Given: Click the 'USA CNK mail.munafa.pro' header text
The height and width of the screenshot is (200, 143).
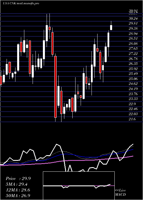Looking at the screenshot, I should pyautogui.click(x=21, y=3).
